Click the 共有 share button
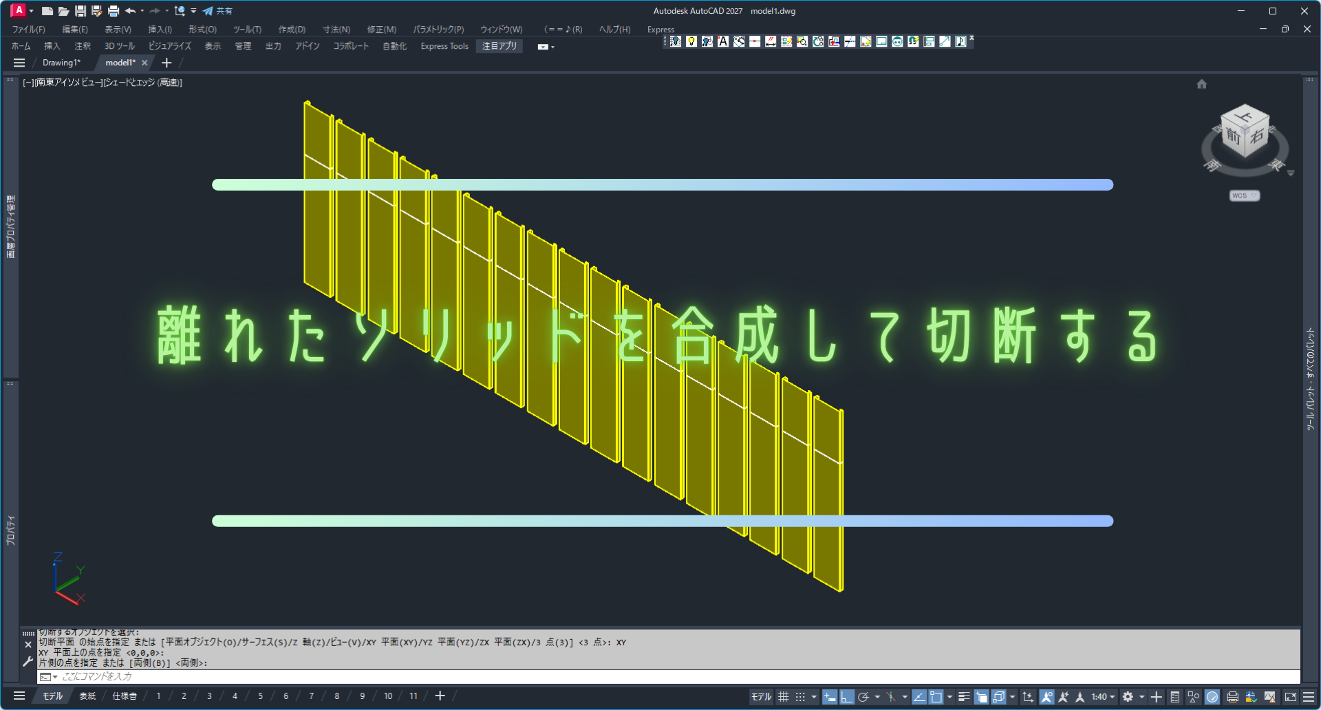The width and height of the screenshot is (1321, 710). click(217, 11)
